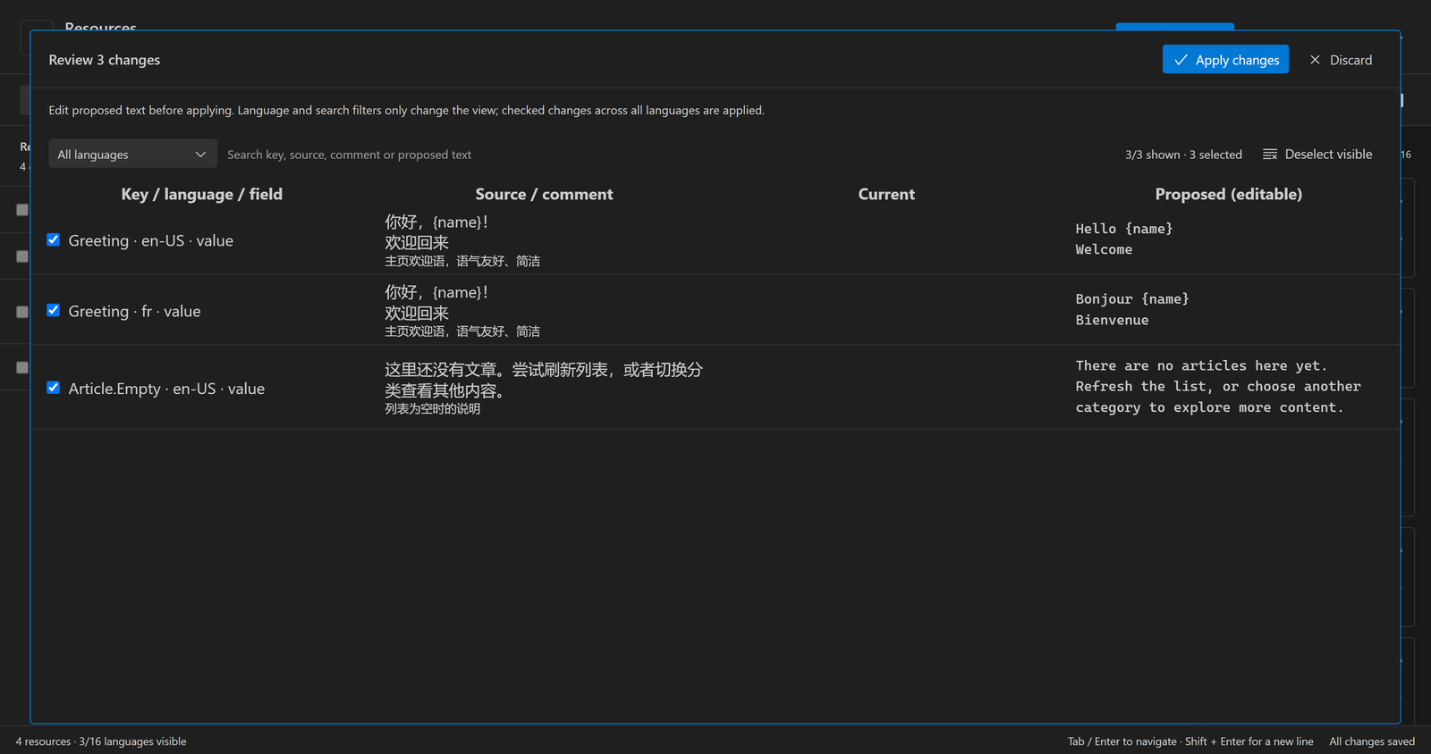The image size is (1431, 754).
Task: Click the 'Edit proposed text before applying' instruction
Action: [406, 110]
